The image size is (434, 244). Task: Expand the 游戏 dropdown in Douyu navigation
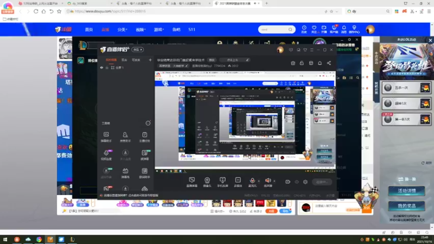click(159, 30)
